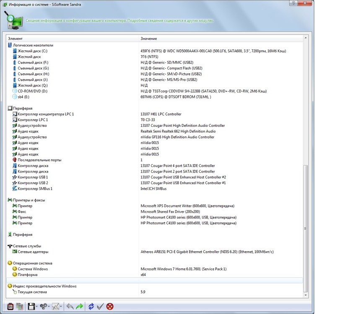Click the dark red options toolbar icon
This screenshot has width=348, height=314.
tap(10, 306)
